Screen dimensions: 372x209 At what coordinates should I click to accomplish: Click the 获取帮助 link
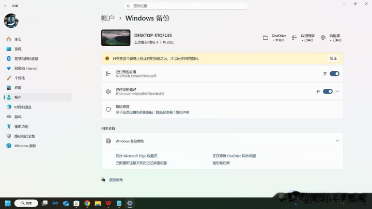pyautogui.click(x=116, y=180)
